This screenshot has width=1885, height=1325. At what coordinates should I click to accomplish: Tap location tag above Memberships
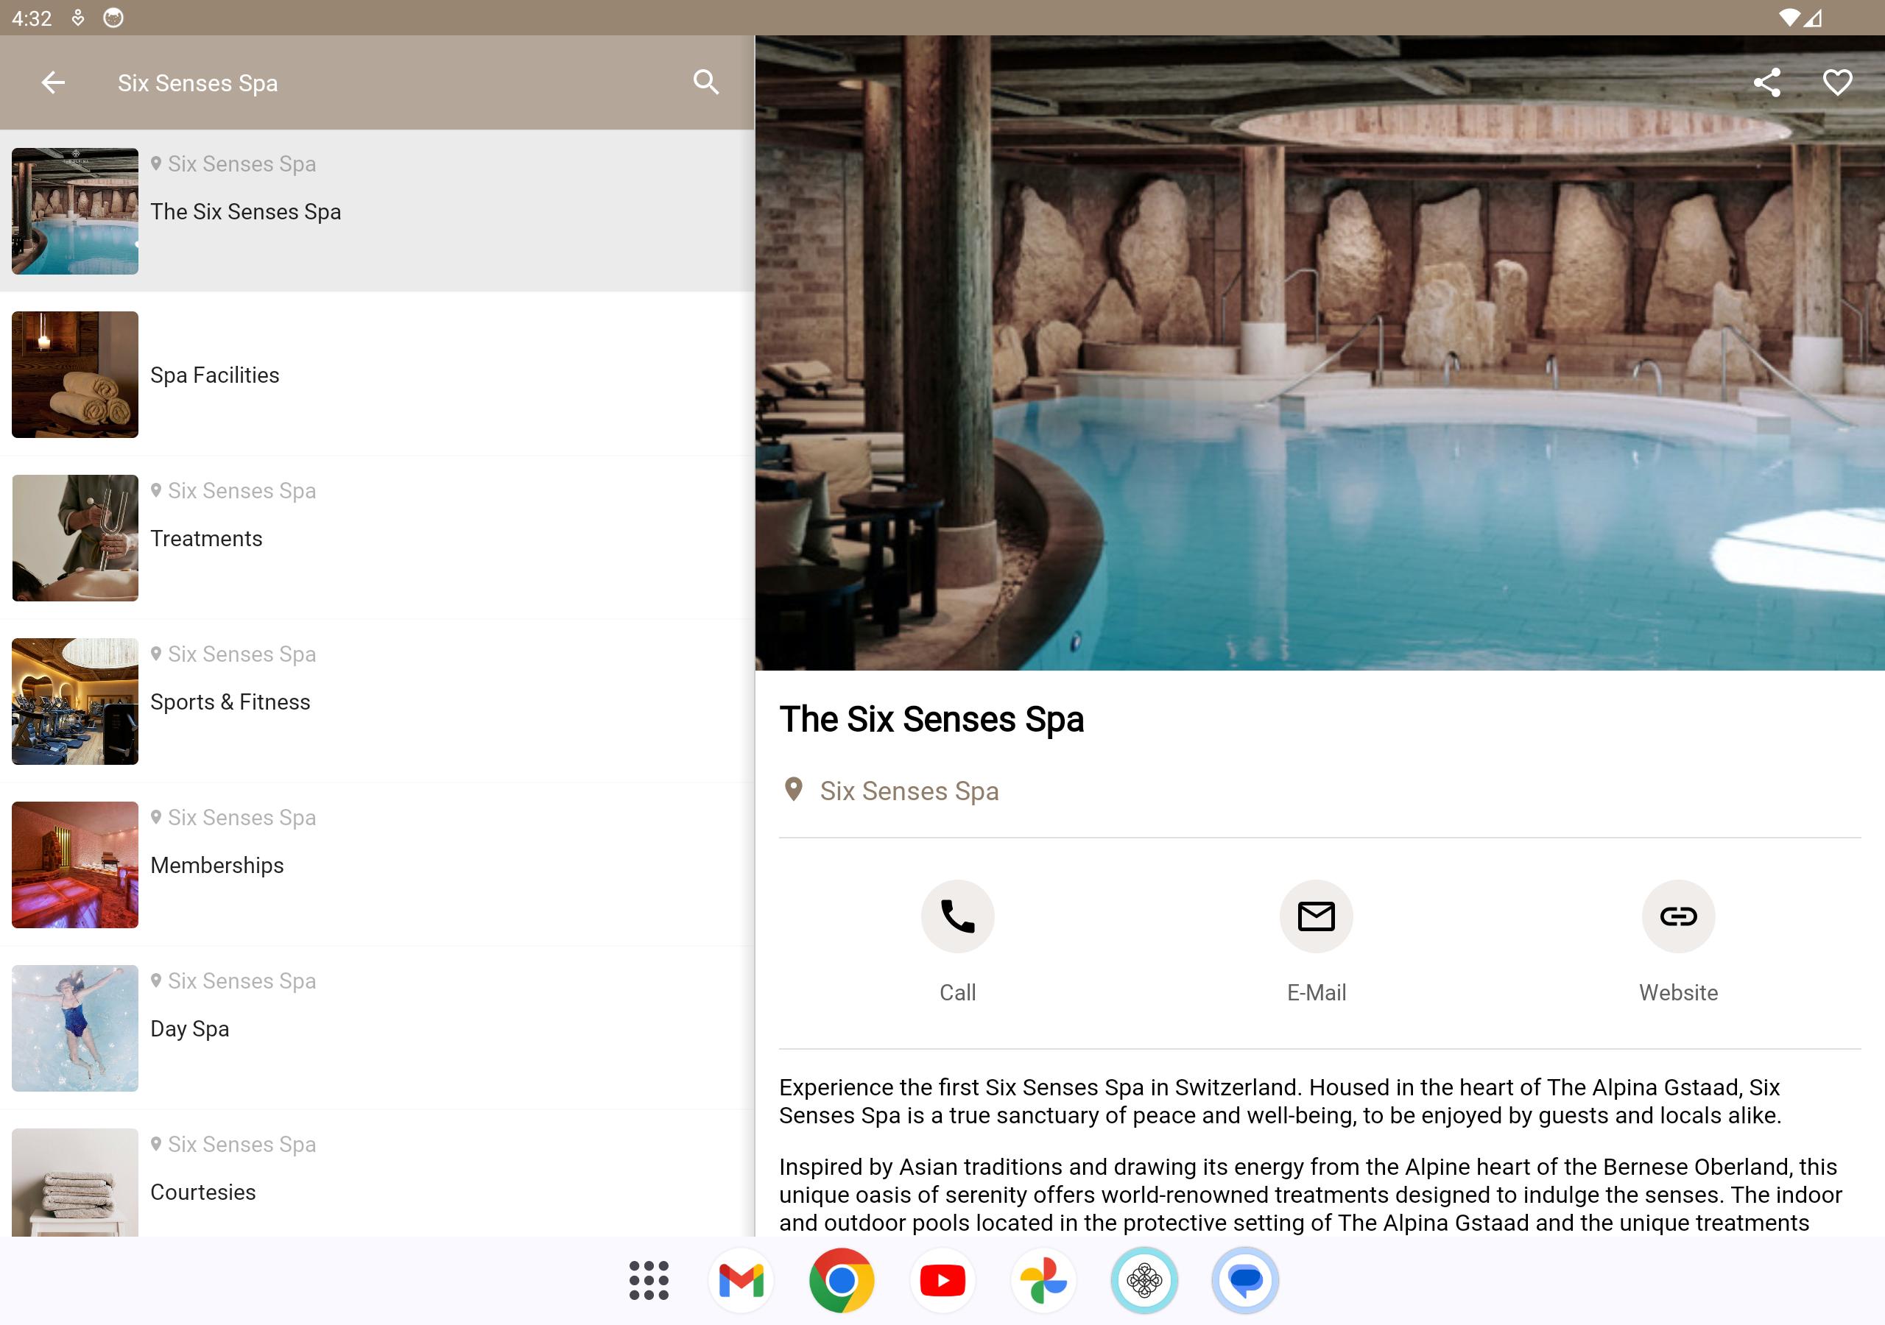(x=233, y=817)
